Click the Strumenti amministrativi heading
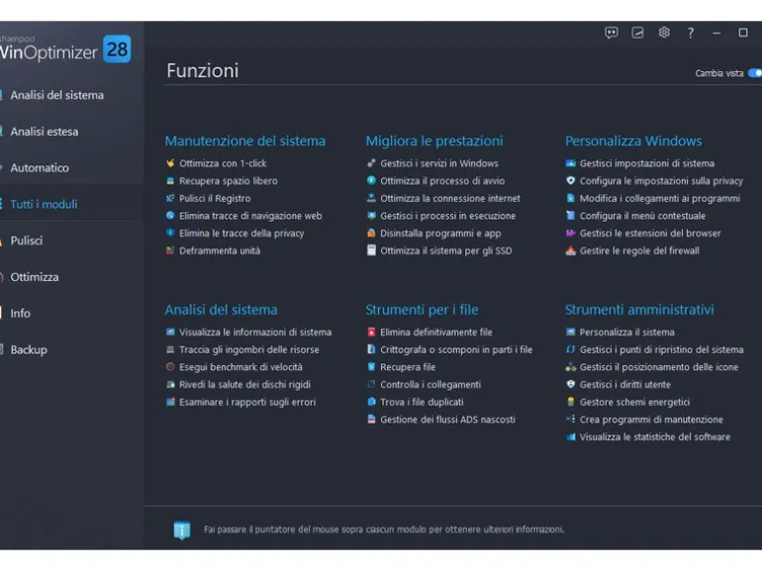This screenshot has width=762, height=572. pos(639,310)
